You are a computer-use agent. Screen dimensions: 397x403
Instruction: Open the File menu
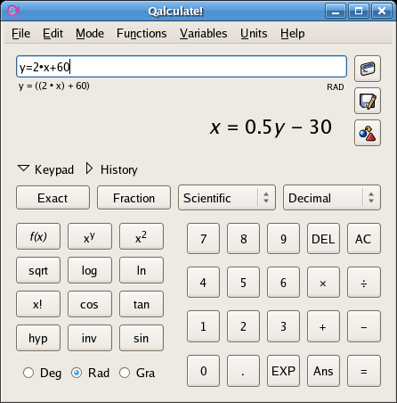21,33
